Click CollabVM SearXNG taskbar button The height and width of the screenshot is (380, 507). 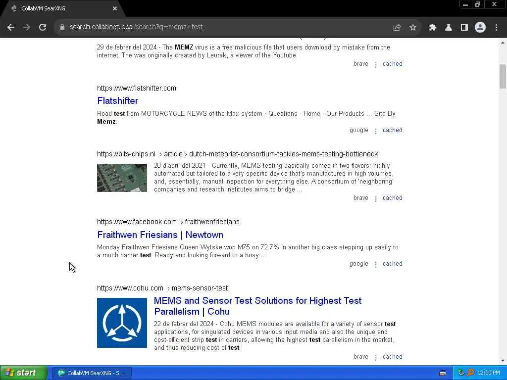tap(92, 373)
